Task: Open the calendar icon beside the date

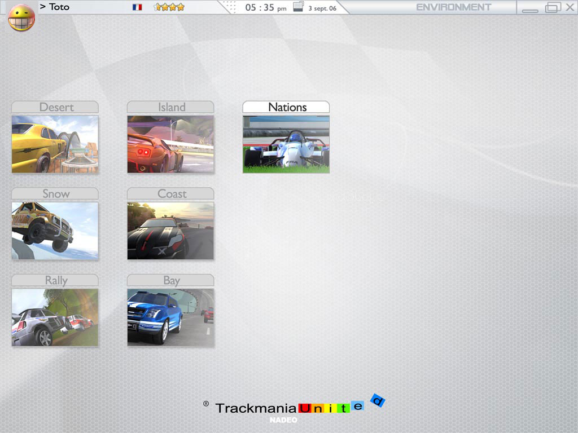Action: click(298, 7)
